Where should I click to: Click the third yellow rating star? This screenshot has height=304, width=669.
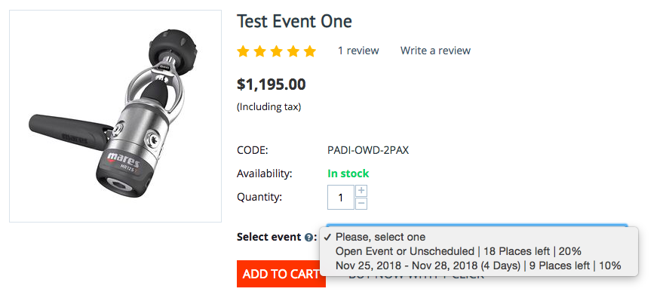pyautogui.click(x=276, y=51)
